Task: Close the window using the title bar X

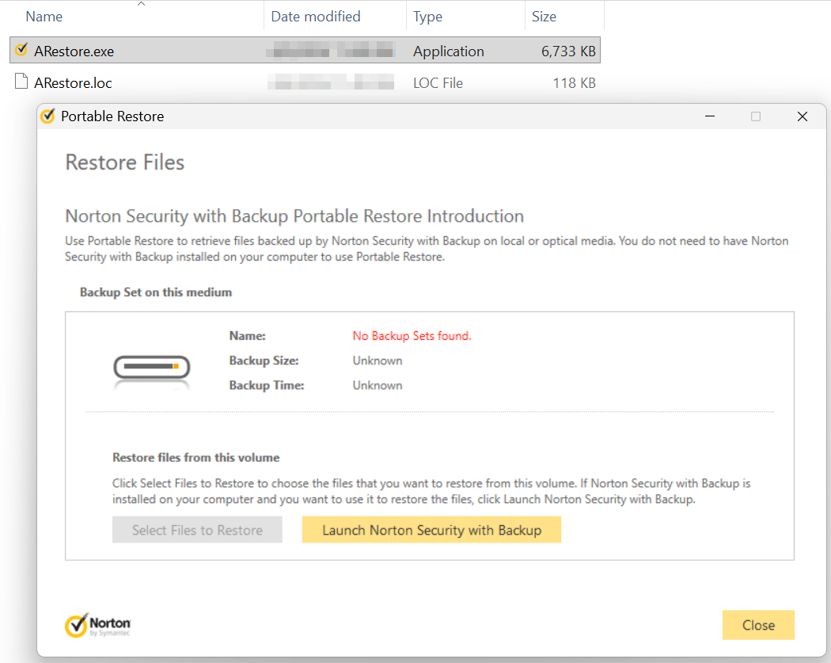Action: [x=802, y=116]
